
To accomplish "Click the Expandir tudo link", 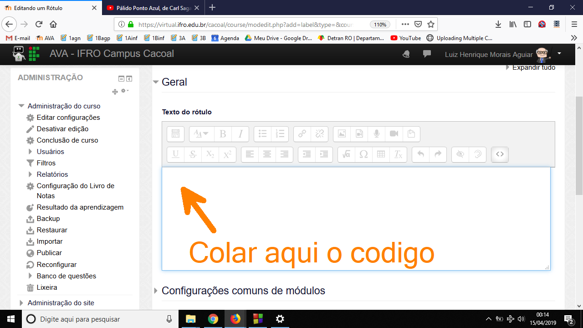I will pyautogui.click(x=533, y=68).
